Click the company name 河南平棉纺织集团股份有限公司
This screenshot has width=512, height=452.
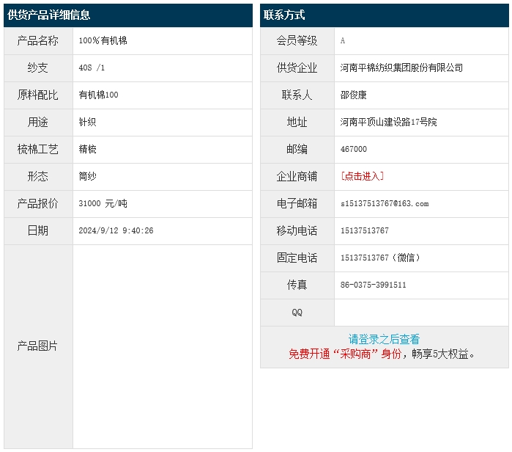pos(401,68)
